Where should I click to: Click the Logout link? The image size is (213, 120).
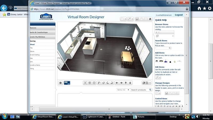(179, 15)
